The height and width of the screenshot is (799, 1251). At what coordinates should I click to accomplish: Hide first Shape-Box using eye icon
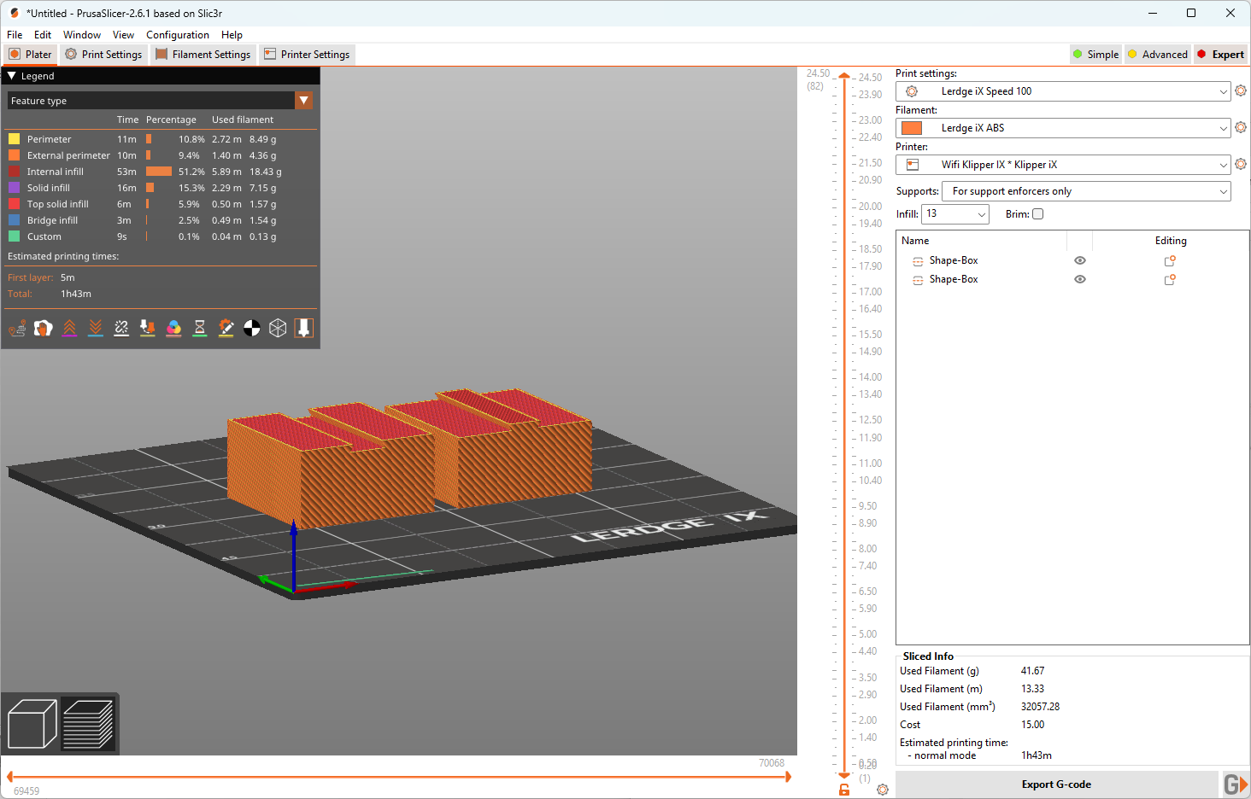(x=1080, y=260)
